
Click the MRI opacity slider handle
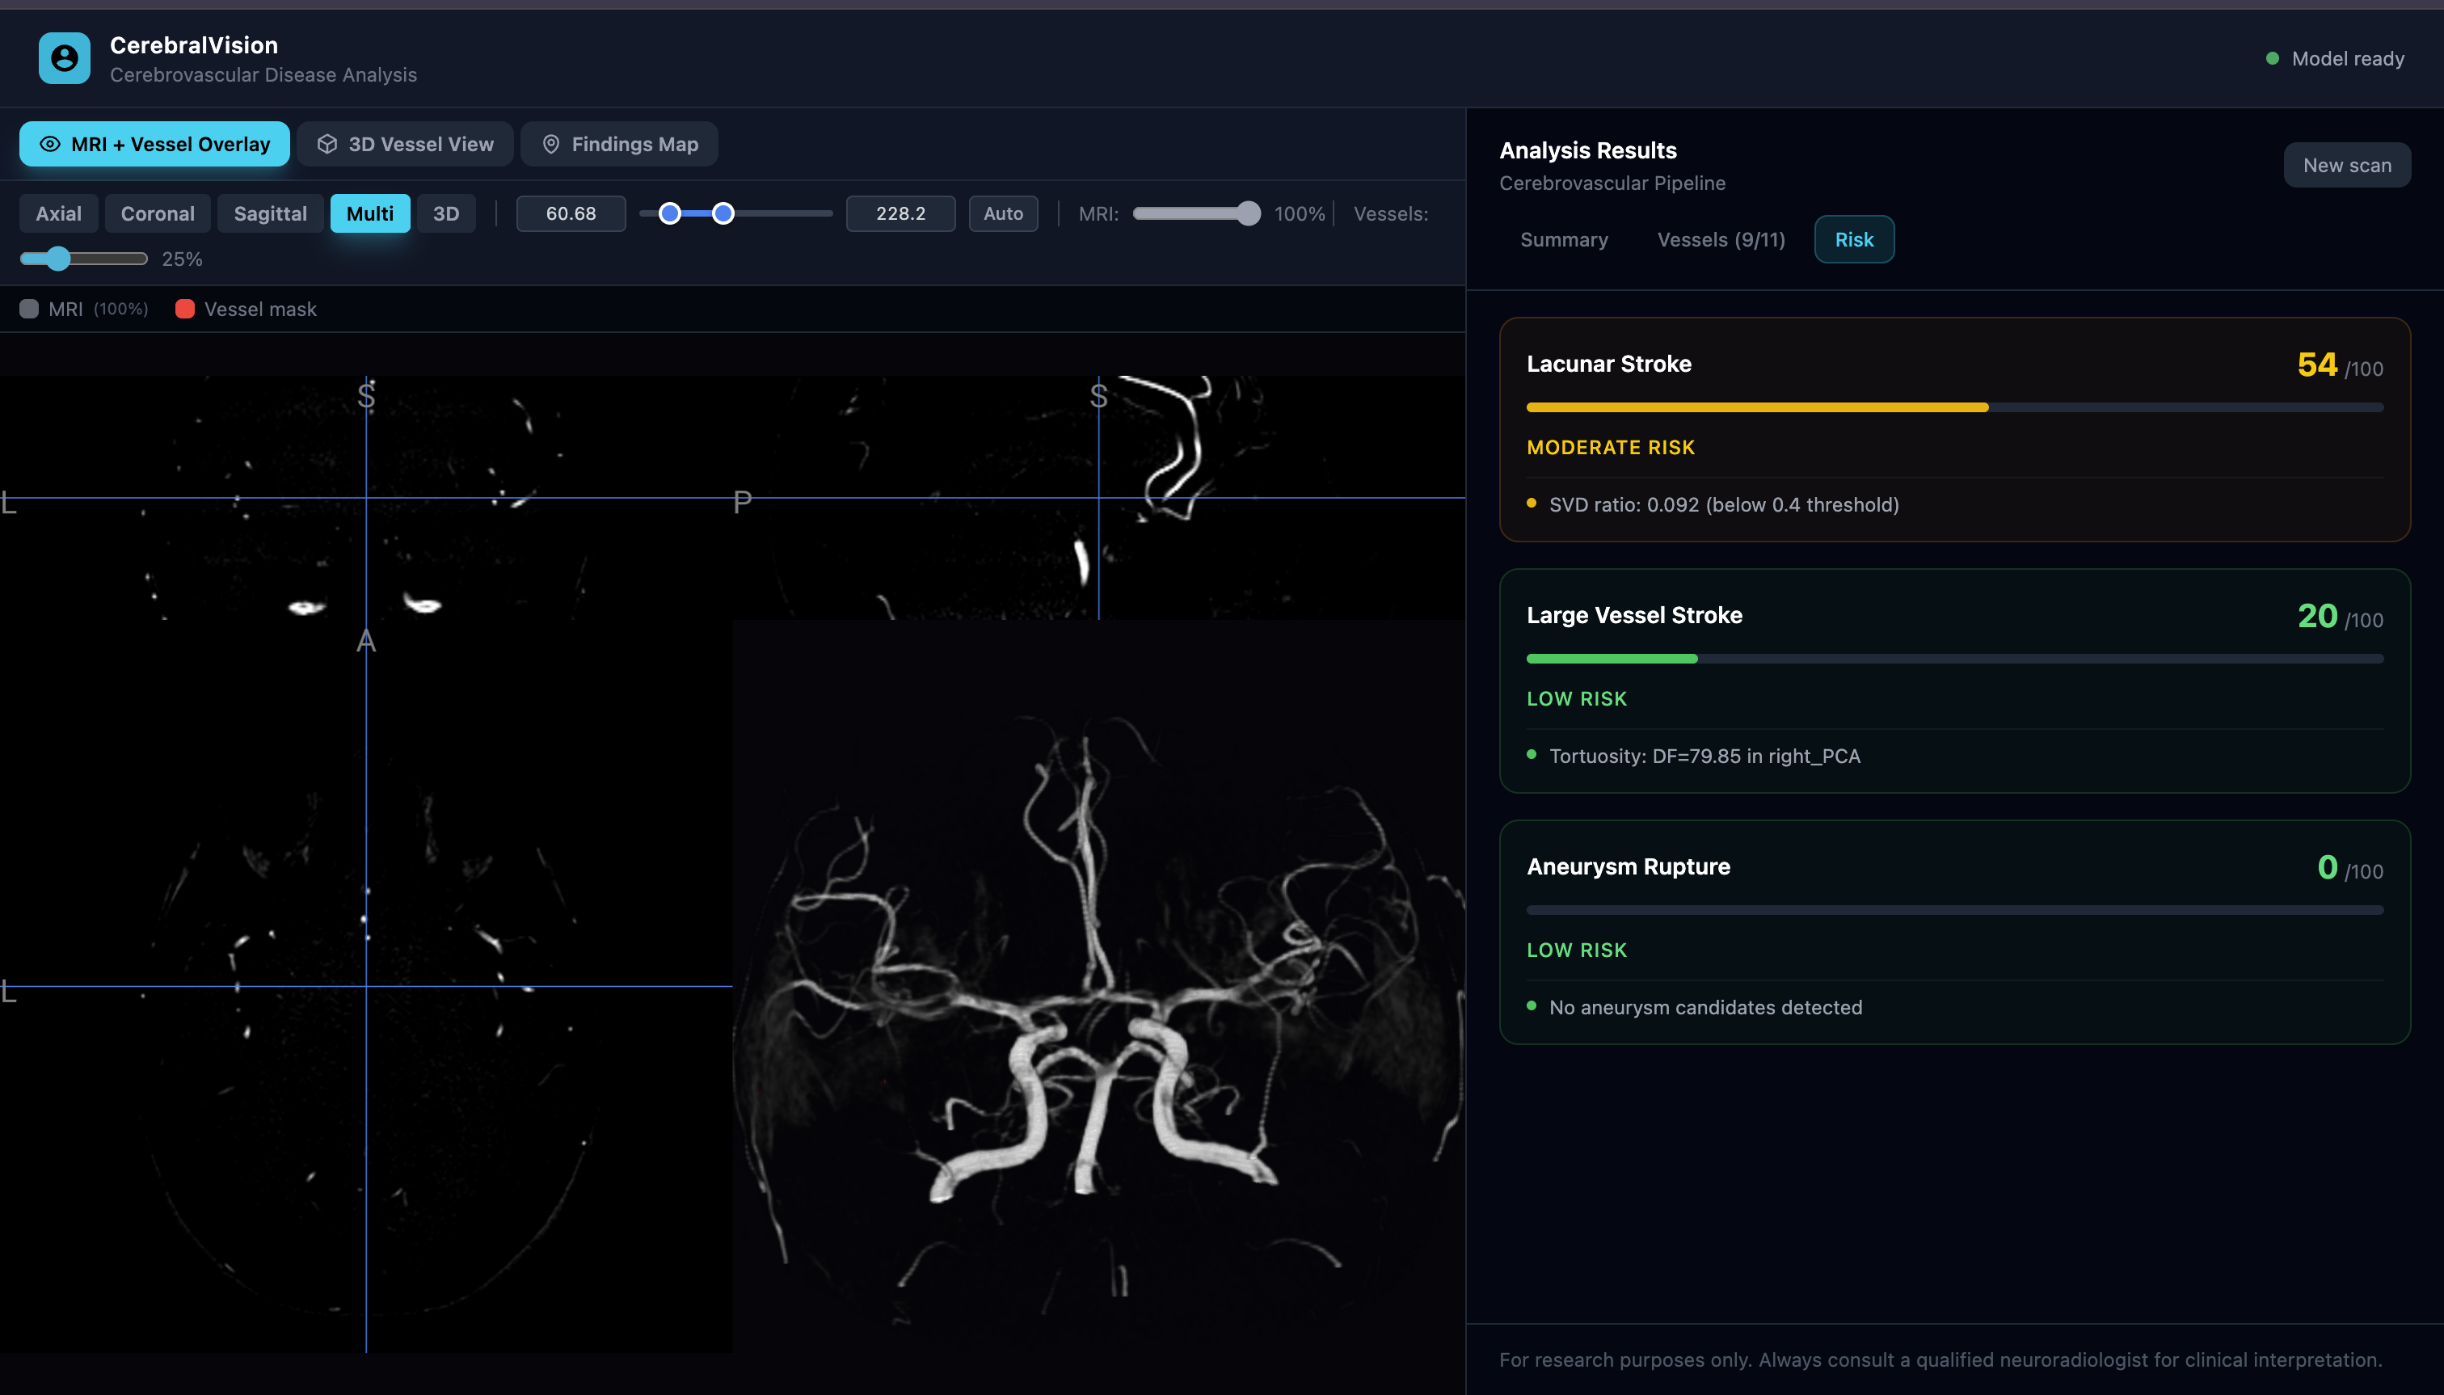[1247, 213]
